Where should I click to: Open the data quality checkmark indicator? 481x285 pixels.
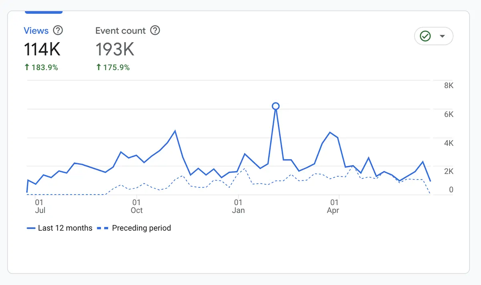click(x=426, y=36)
